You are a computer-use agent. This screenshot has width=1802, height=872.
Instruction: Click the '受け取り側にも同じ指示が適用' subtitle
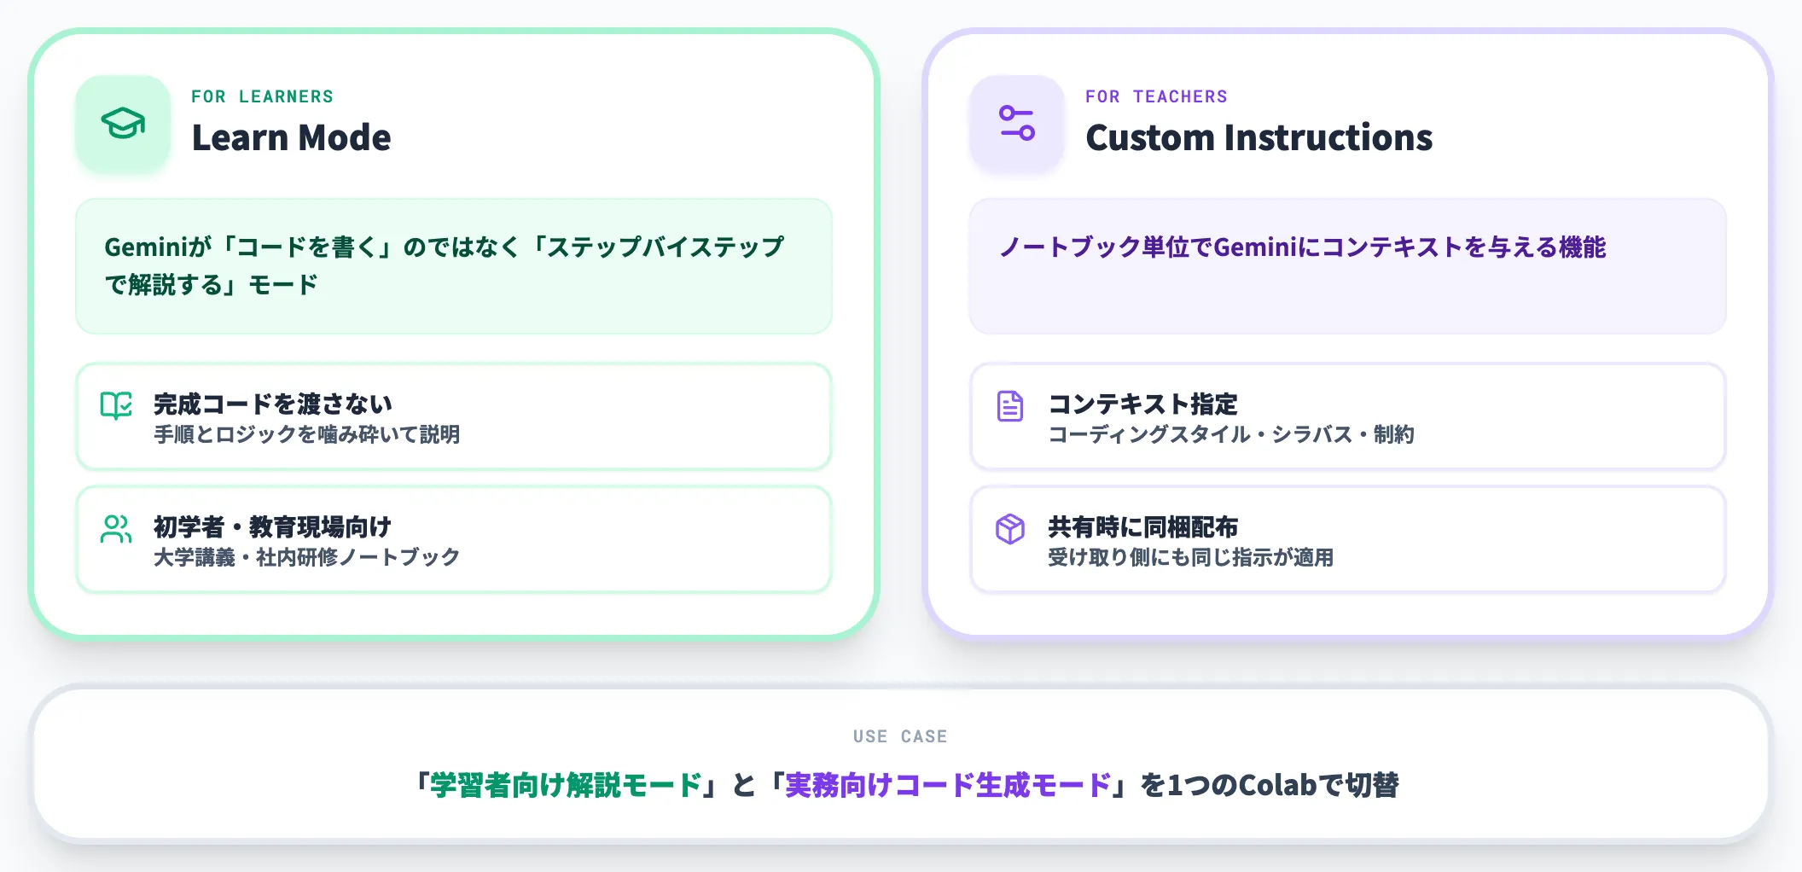1190,557
